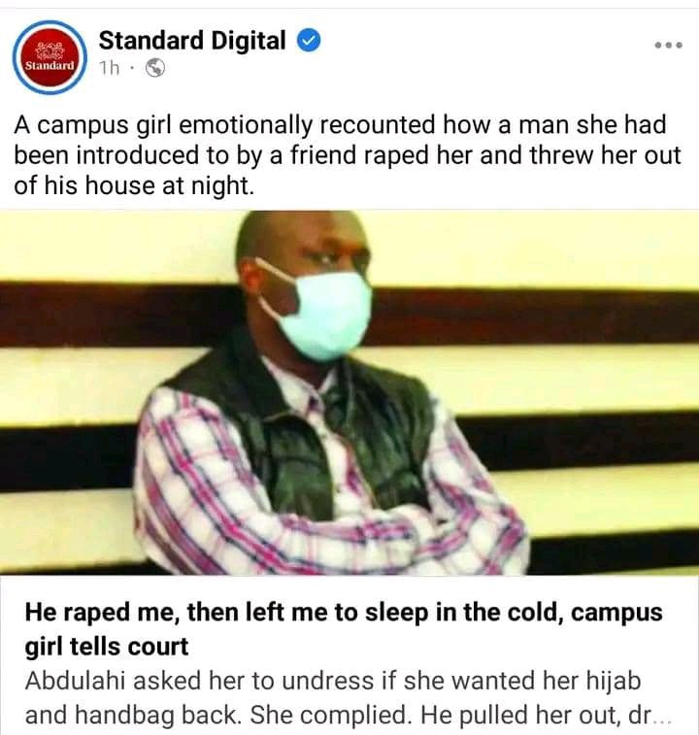Click the white link preview card area
The height and width of the screenshot is (735, 699).
tap(349, 654)
